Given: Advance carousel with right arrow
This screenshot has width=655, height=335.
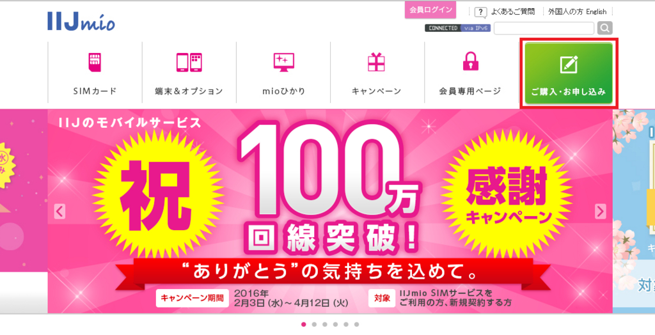Looking at the screenshot, I should coord(600,212).
